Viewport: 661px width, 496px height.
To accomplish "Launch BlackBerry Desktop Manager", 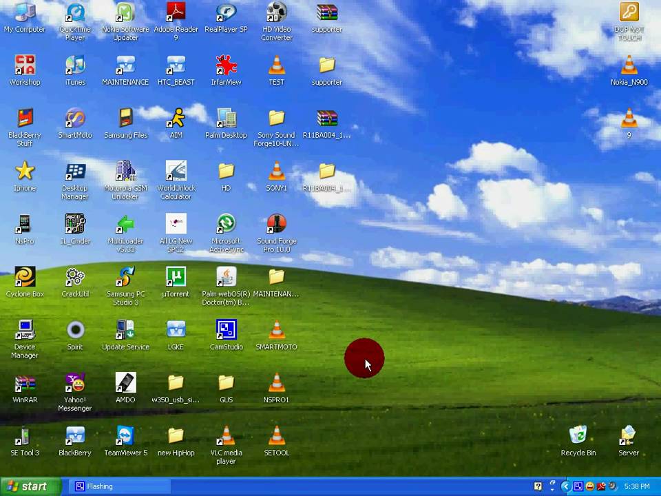I will point(75,171).
